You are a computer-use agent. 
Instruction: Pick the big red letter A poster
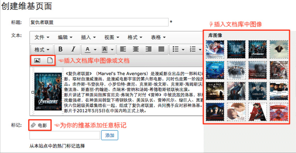257,112
